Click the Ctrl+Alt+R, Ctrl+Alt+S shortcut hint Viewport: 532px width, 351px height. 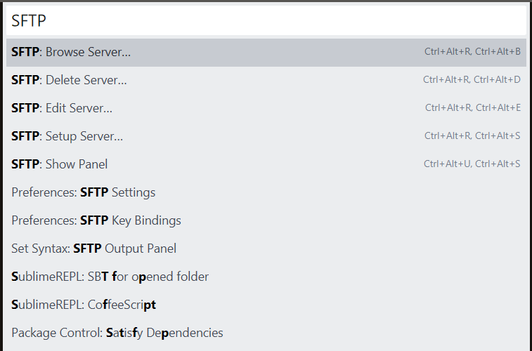pyautogui.click(x=472, y=136)
